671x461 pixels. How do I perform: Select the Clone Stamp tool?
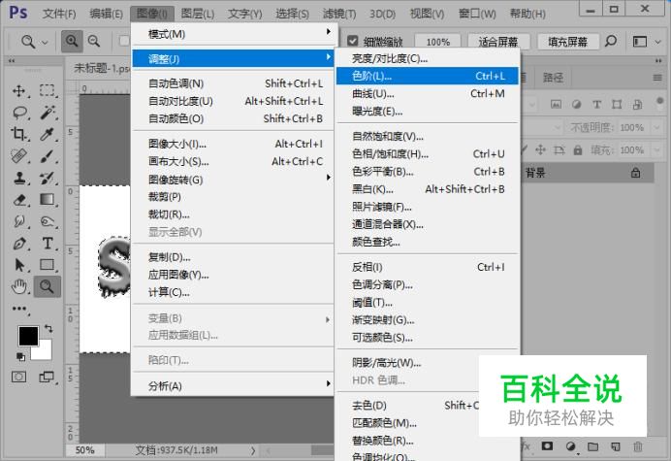pos(19,178)
